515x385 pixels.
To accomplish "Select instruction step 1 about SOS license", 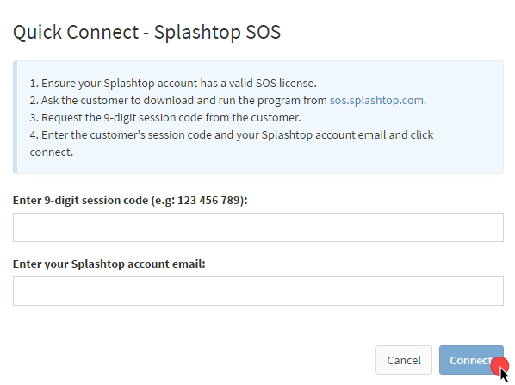I will (173, 83).
